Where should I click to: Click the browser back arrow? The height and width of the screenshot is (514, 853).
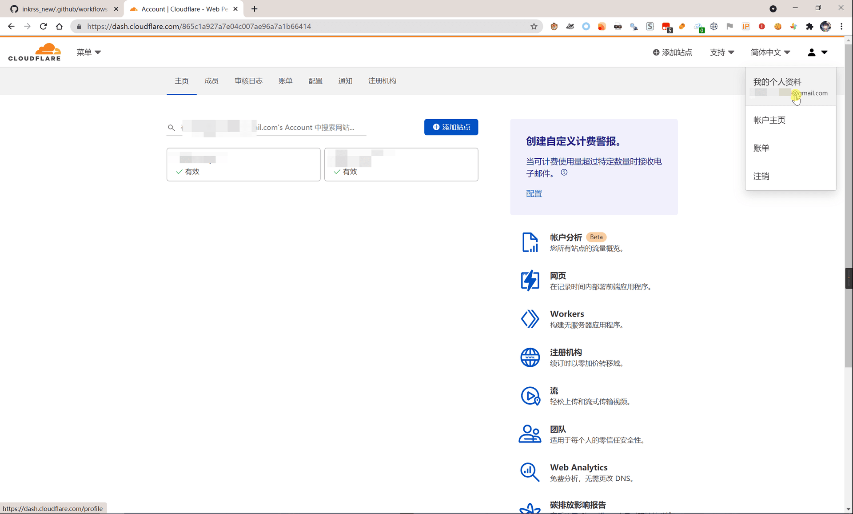tap(11, 26)
